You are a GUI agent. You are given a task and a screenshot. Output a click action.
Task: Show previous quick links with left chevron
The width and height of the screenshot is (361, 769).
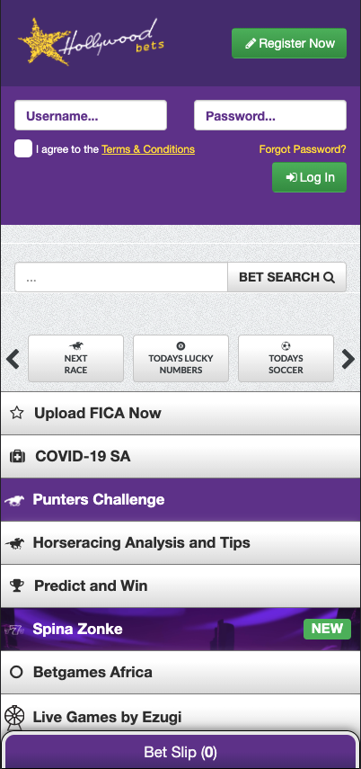pyautogui.click(x=13, y=359)
